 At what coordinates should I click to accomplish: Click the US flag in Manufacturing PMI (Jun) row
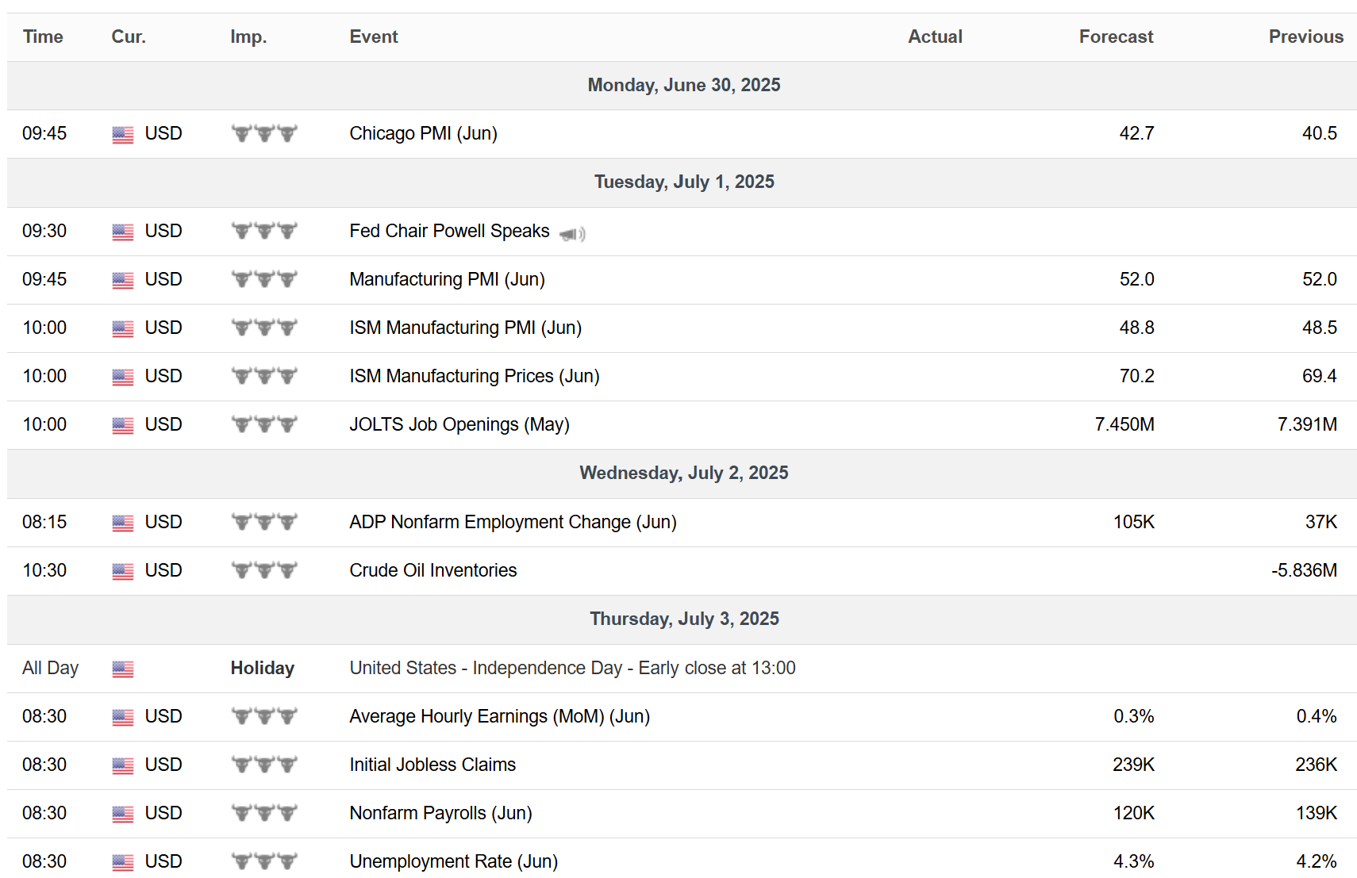point(123,280)
